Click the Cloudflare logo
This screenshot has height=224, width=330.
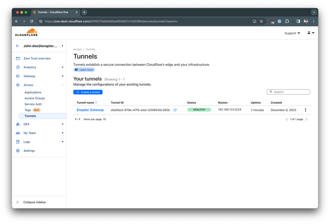[x=26, y=32]
